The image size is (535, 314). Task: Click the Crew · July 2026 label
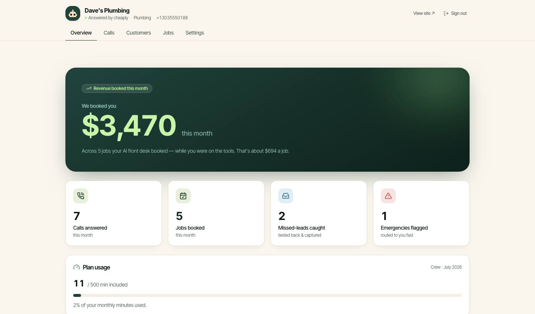[446, 267]
